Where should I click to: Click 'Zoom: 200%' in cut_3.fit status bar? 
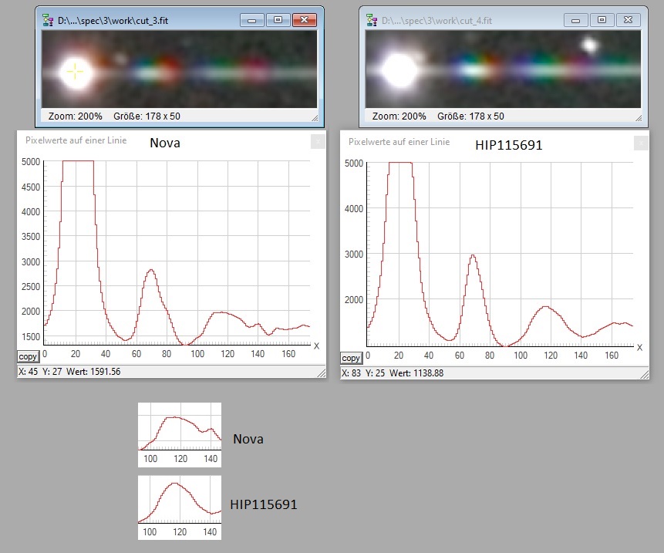pos(76,116)
